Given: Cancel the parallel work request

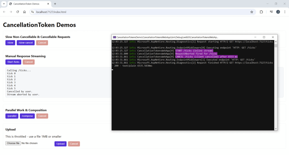Looking at the screenshot, I should [x=42, y=116].
